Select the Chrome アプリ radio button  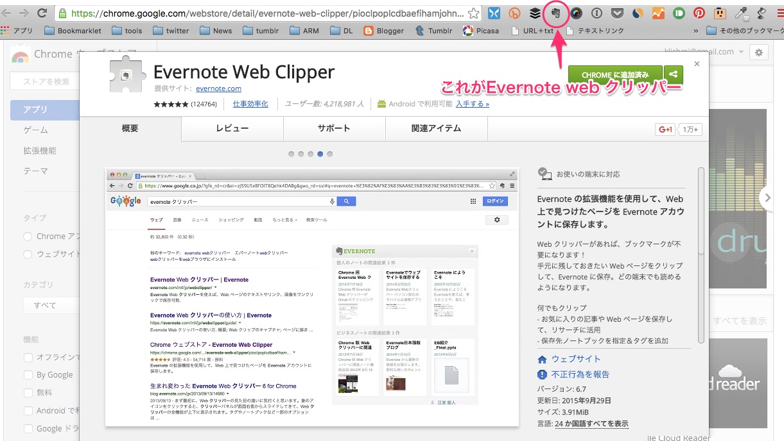28,237
